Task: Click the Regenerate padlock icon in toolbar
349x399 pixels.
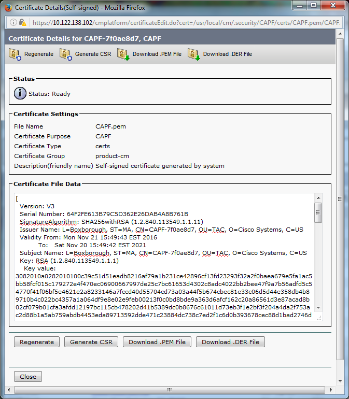Action: click(x=15, y=54)
